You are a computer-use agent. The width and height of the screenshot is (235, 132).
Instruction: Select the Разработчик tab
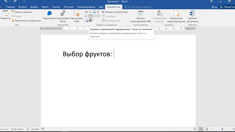point(113,7)
